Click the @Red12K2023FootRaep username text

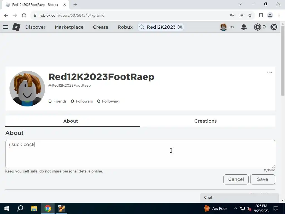click(69, 86)
